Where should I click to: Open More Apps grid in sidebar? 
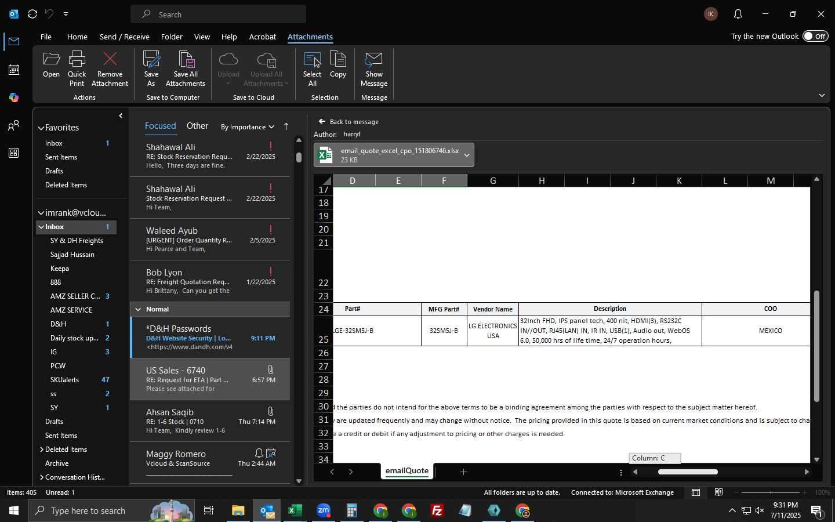pyautogui.click(x=14, y=153)
